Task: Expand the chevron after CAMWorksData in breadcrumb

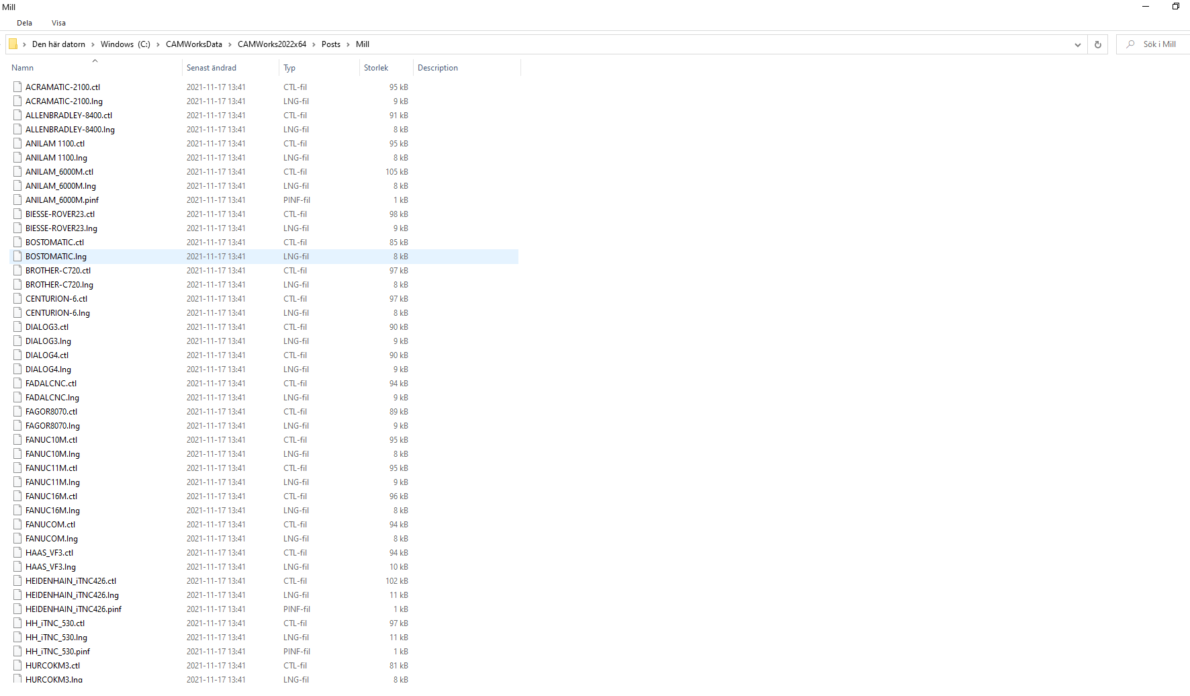Action: [x=230, y=44]
